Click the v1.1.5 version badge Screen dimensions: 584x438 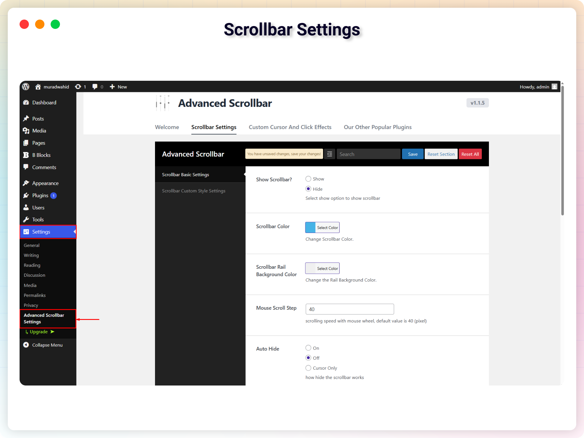477,103
